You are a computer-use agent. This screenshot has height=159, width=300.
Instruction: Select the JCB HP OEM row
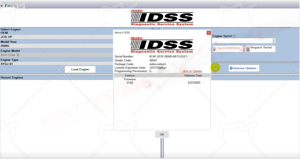[57, 37]
